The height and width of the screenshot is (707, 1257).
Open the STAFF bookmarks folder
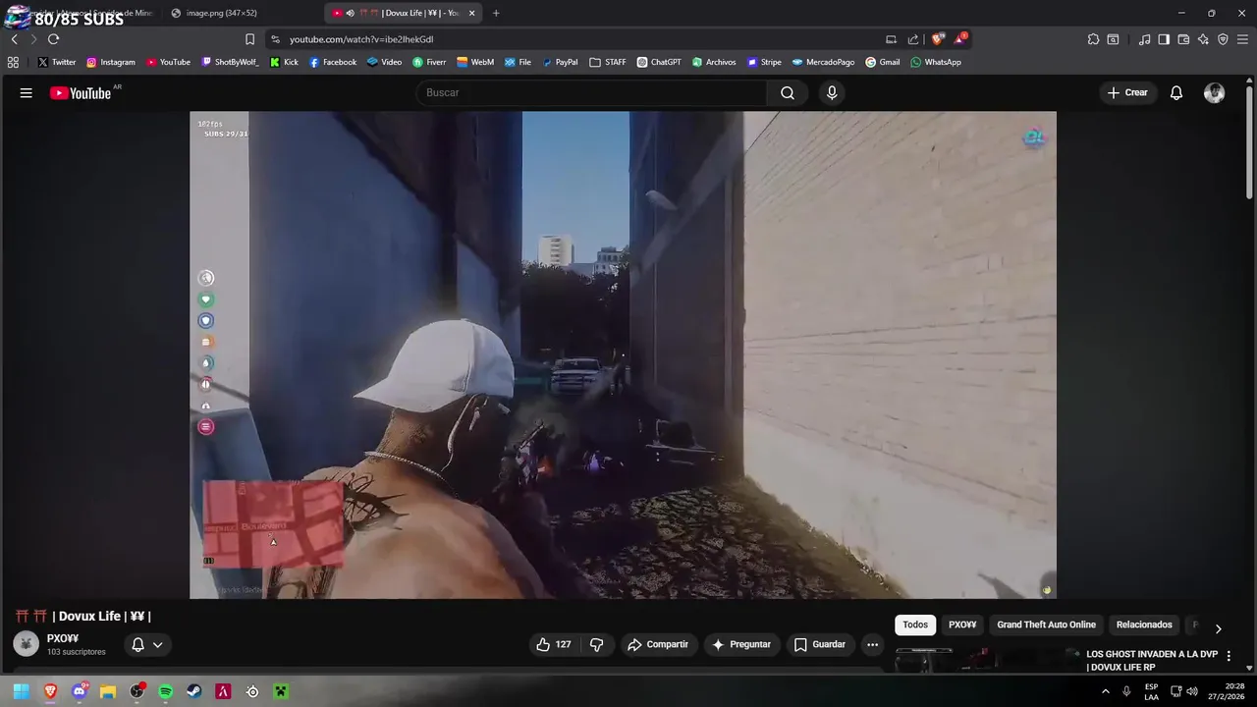tap(608, 62)
